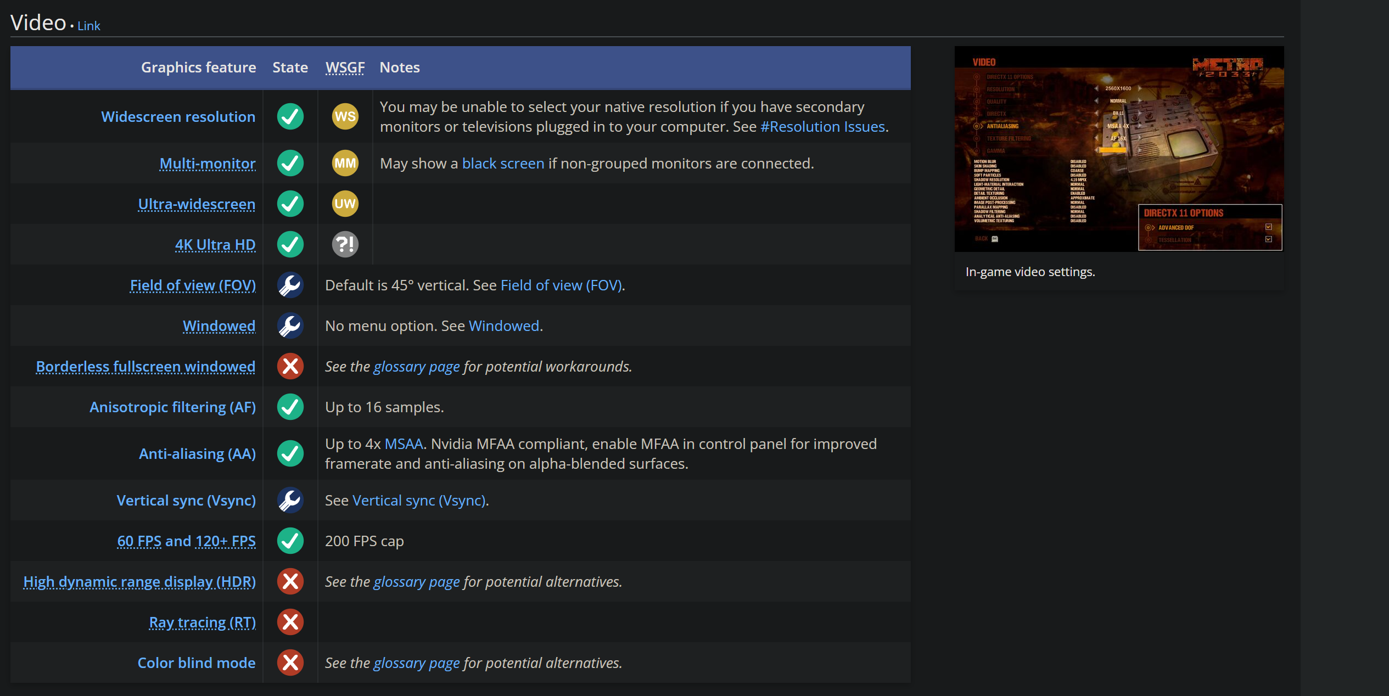Click the grey ?! badge for 4K Ultra HD
The height and width of the screenshot is (696, 1389).
(x=345, y=244)
